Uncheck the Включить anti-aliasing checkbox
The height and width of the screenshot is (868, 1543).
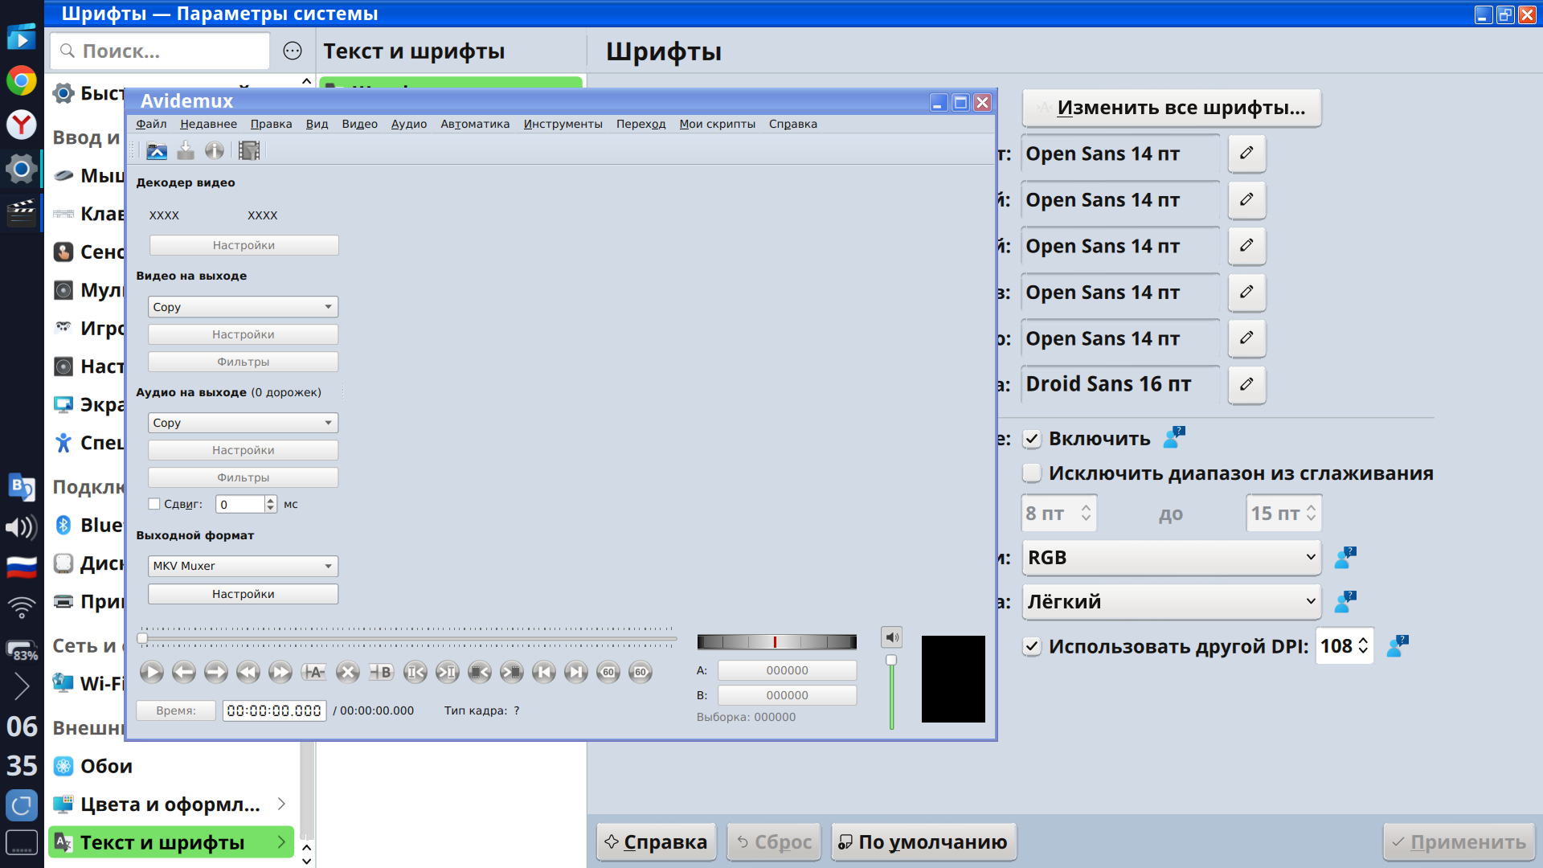pyautogui.click(x=1032, y=439)
